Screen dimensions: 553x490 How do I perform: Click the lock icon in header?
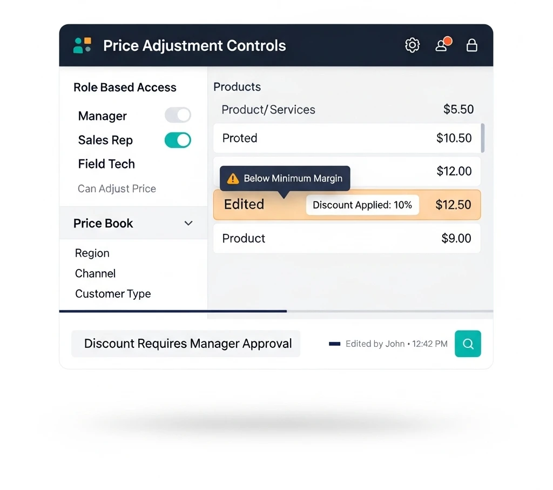(471, 45)
